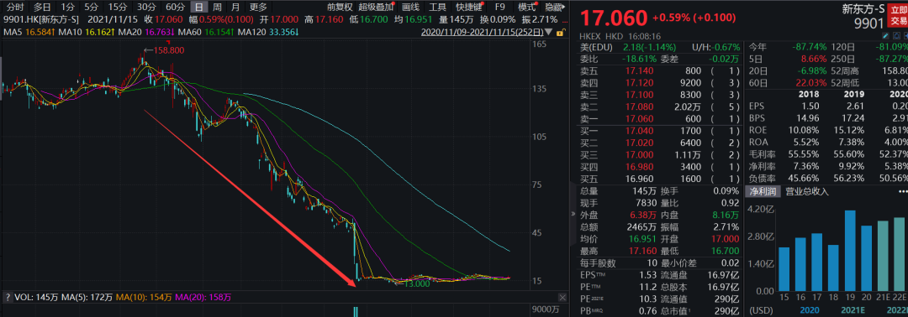This screenshot has width=908, height=317.
Task: Switch to 多日 multi-day chart
Action: click(42, 8)
